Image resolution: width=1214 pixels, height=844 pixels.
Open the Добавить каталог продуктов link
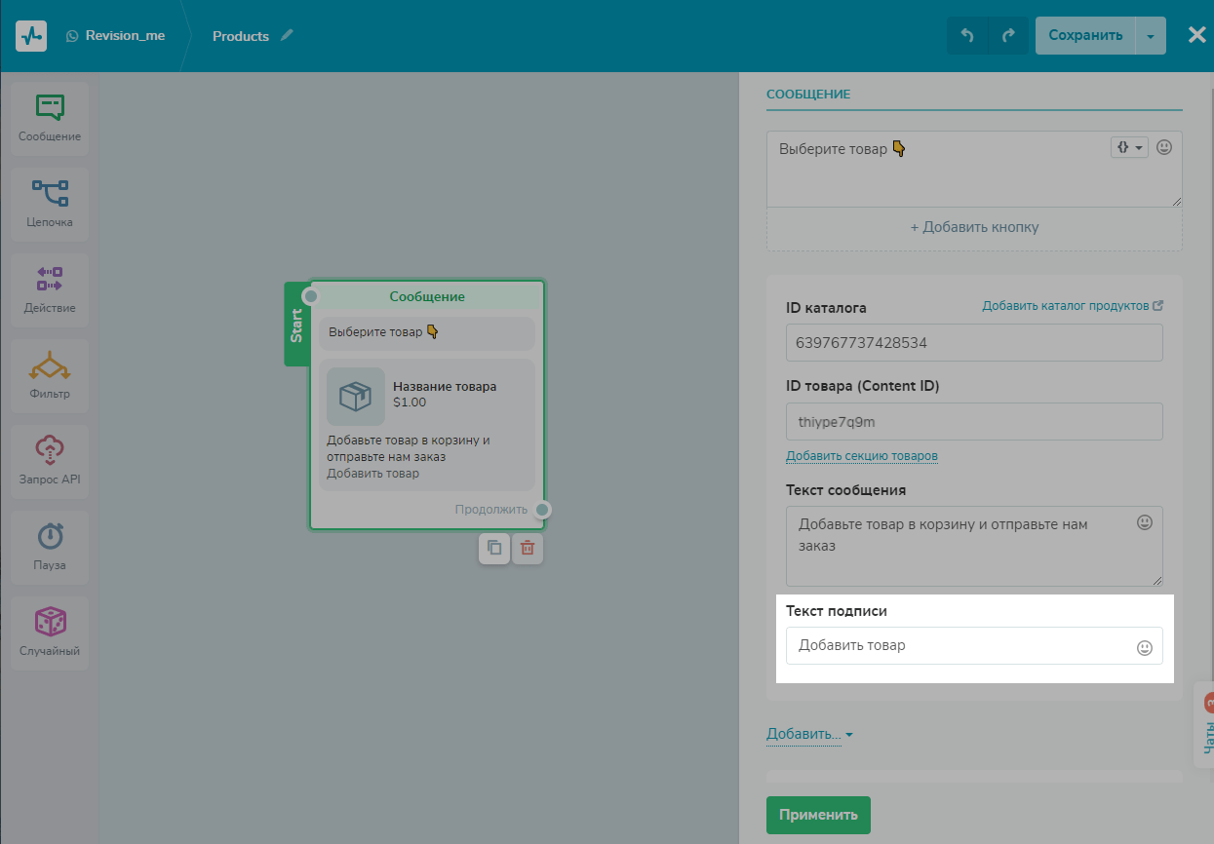1072,306
